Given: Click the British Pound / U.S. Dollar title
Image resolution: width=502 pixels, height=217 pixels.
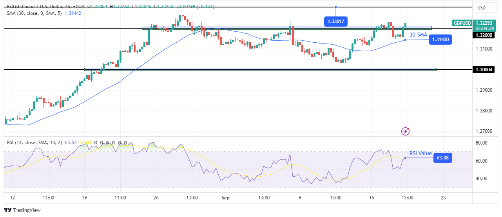Looking at the screenshot, I should pos(36,7).
